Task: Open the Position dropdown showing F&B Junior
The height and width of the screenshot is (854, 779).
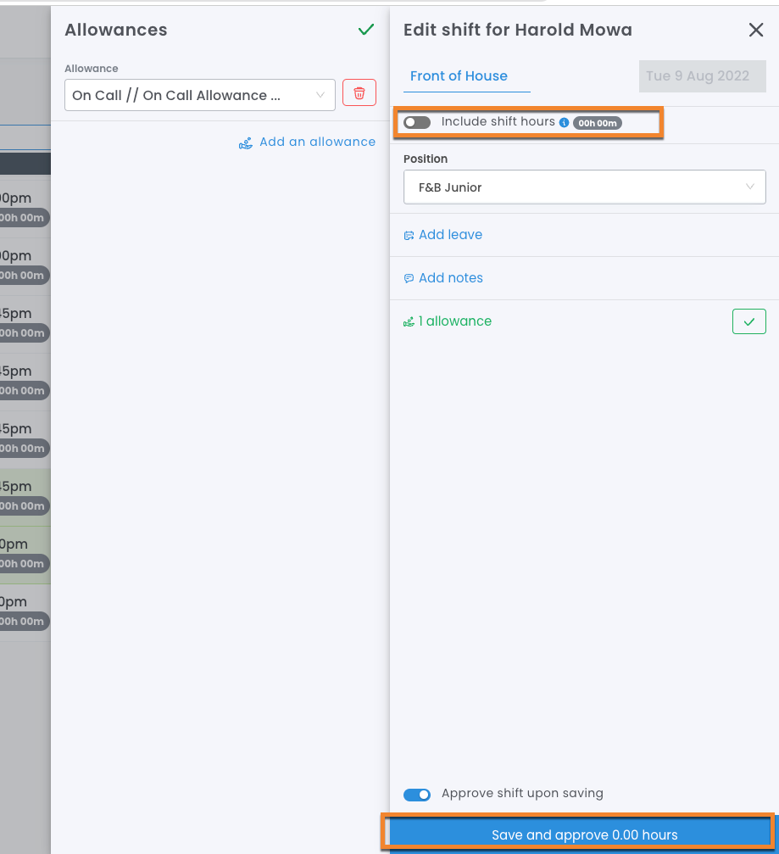Action: pos(584,187)
